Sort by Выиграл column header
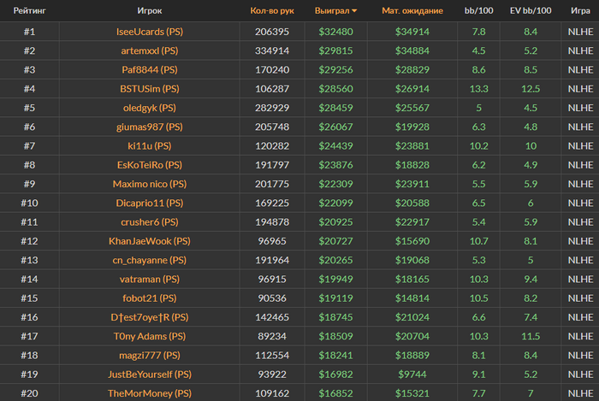 tap(332, 10)
